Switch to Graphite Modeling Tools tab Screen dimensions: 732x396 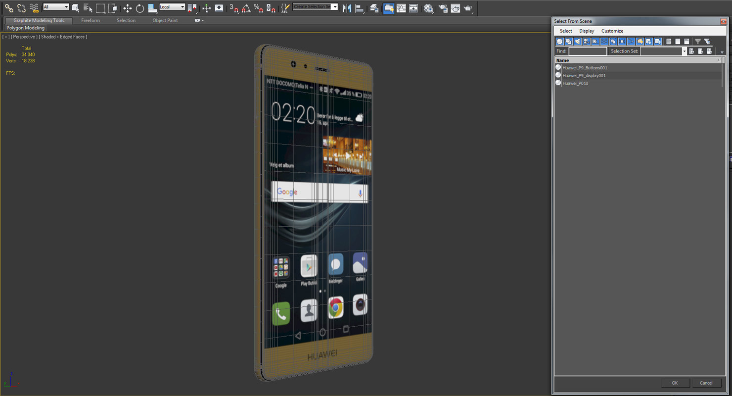[x=39, y=20]
